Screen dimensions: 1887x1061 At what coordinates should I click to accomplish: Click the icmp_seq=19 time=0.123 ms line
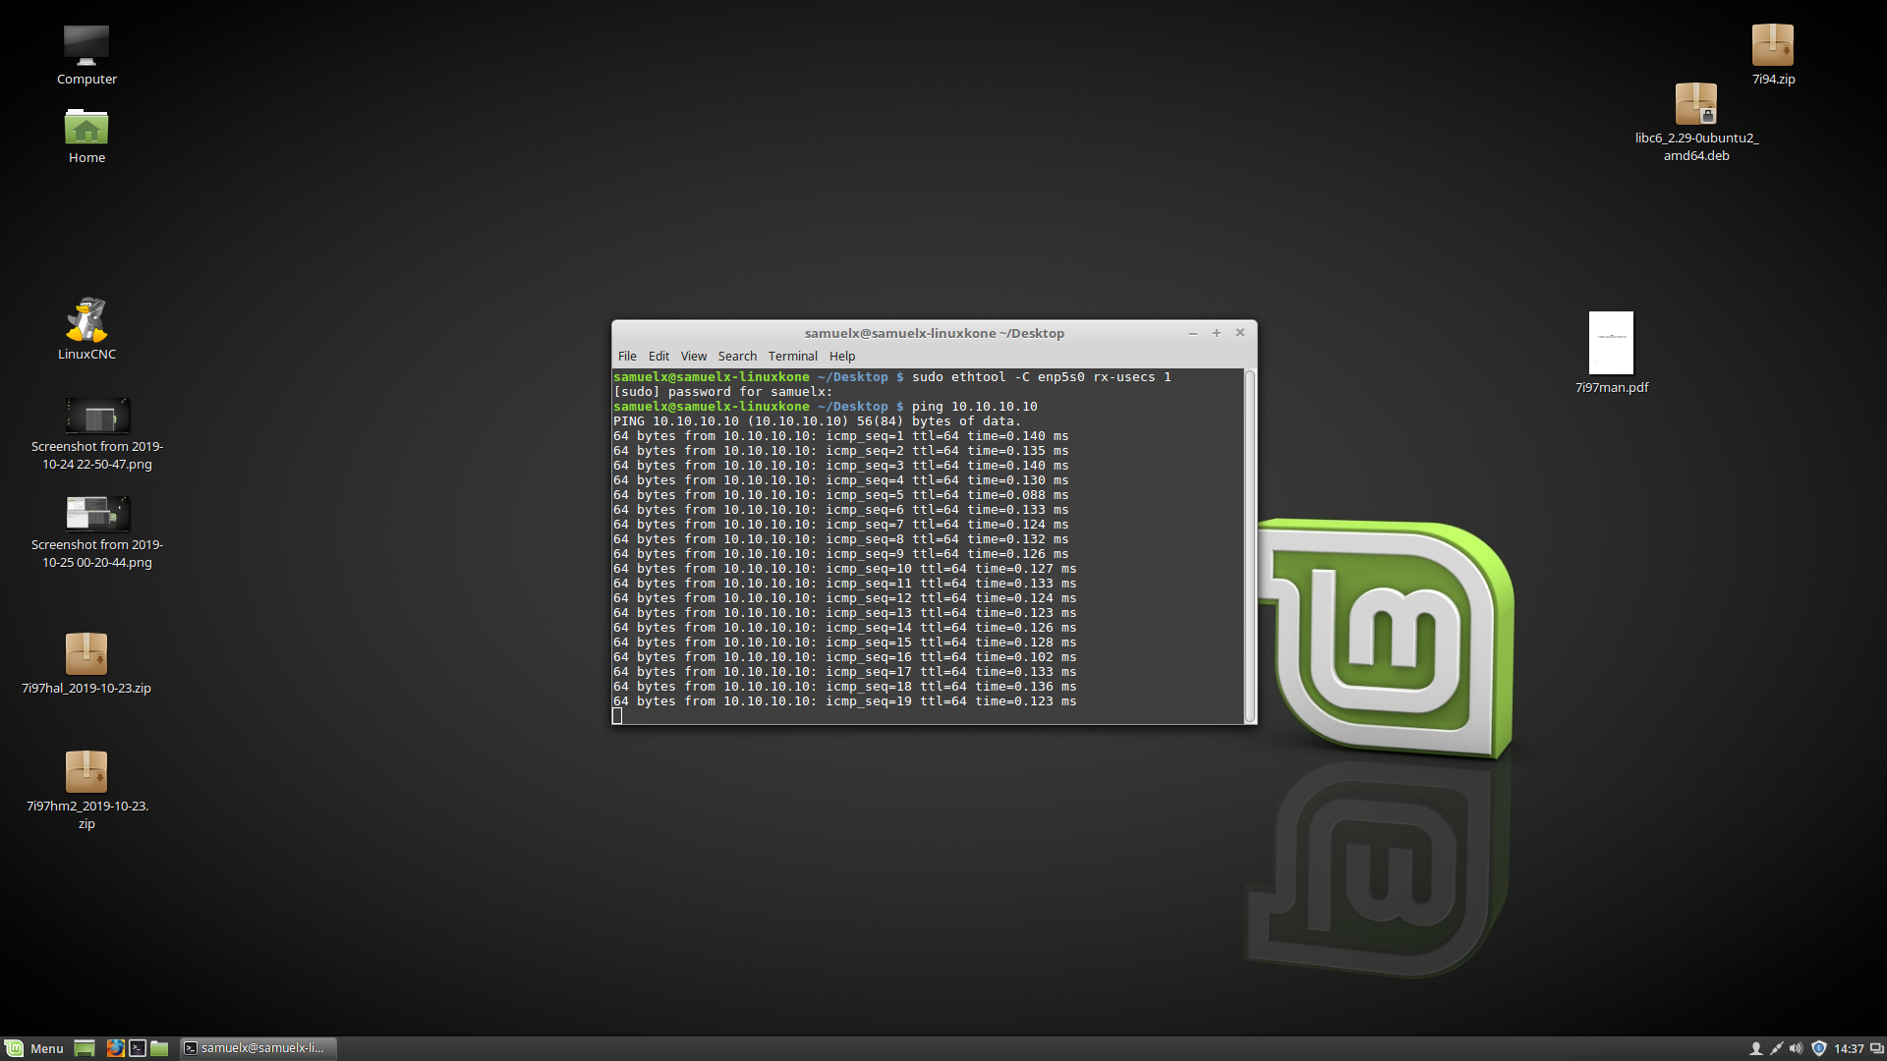[844, 701]
